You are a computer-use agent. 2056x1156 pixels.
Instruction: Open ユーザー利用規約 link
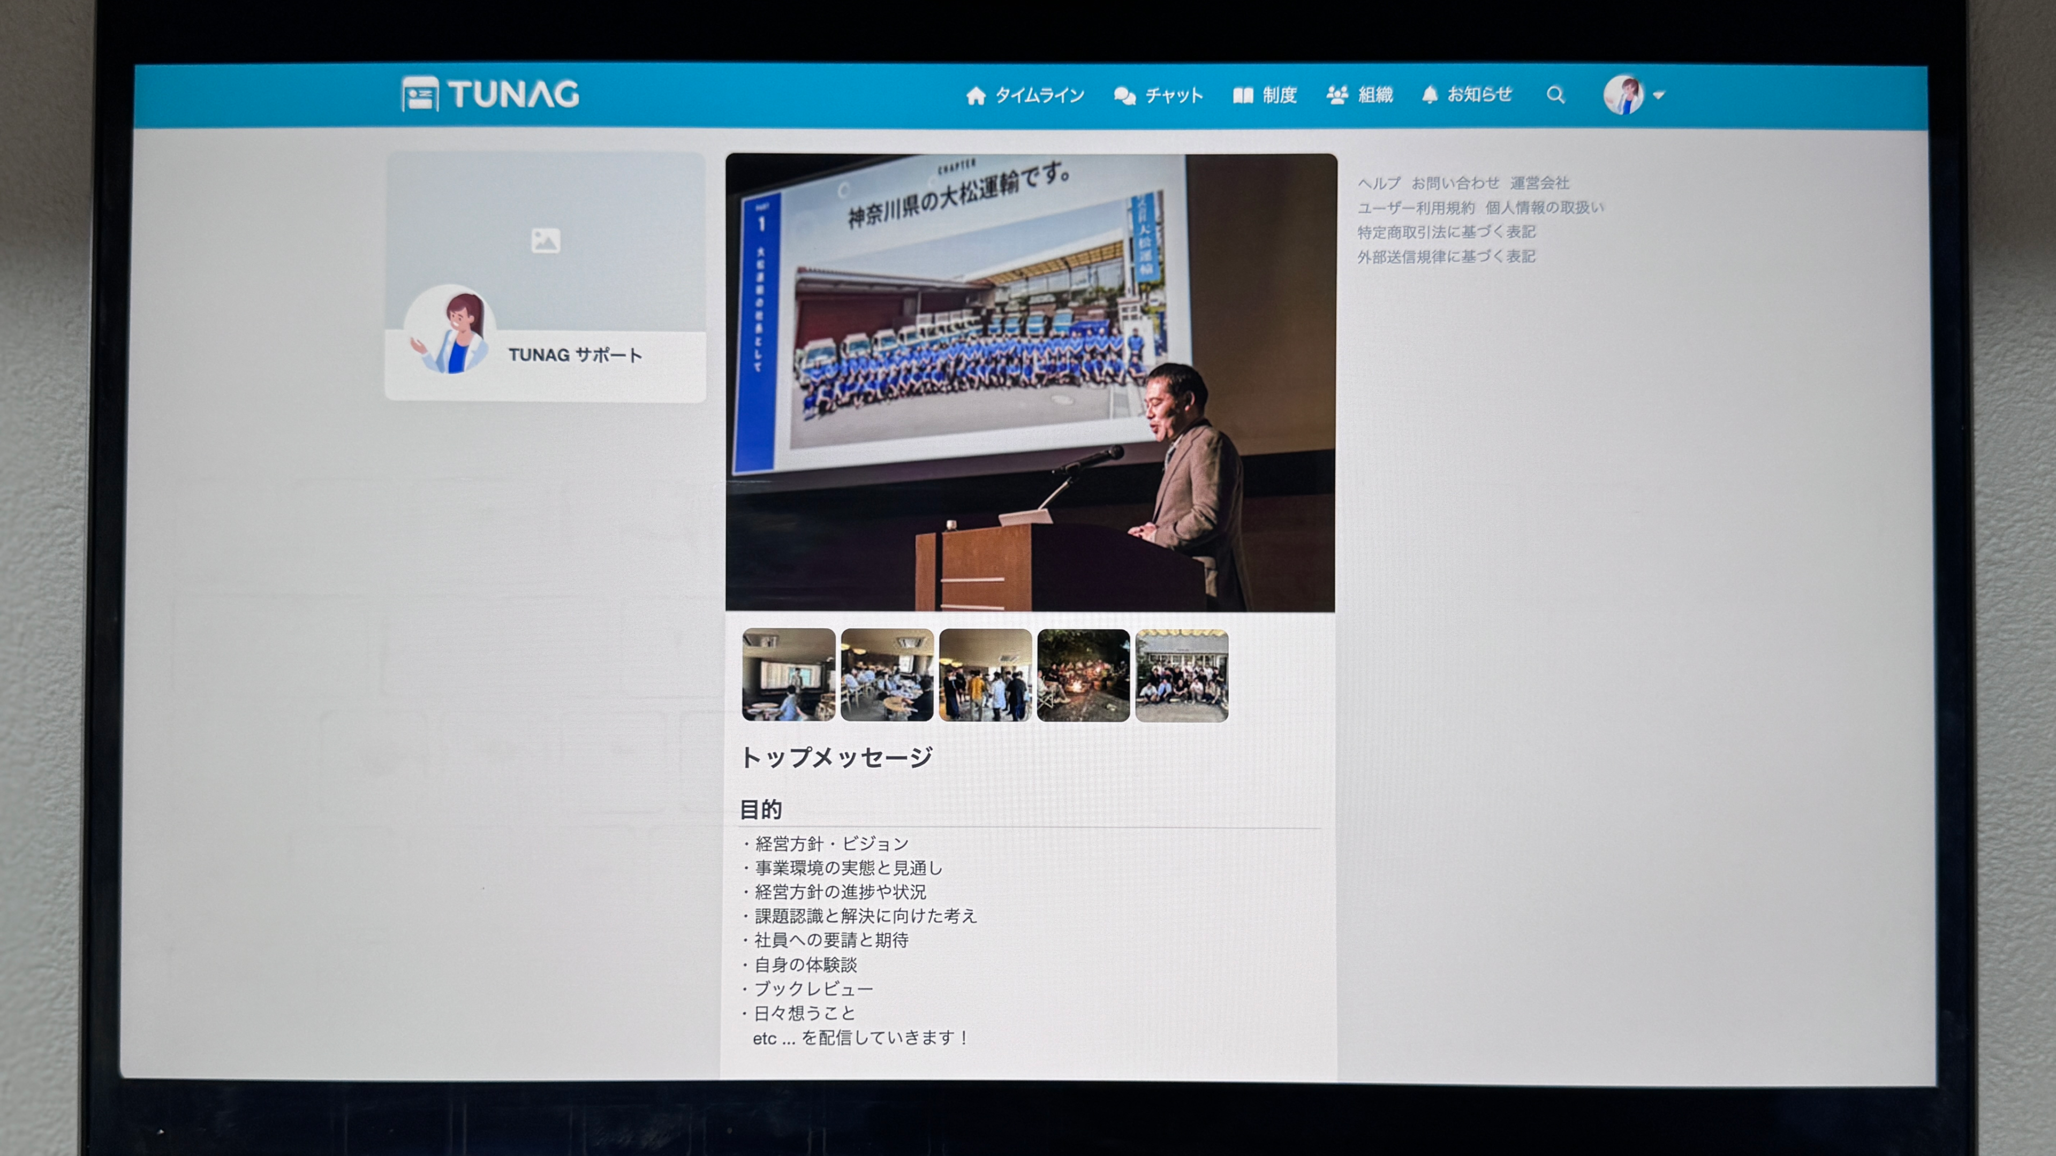tap(1416, 208)
